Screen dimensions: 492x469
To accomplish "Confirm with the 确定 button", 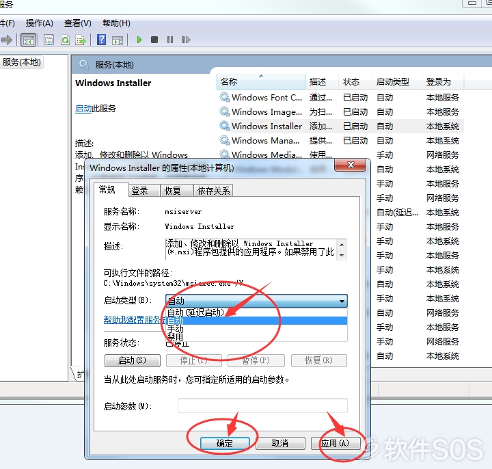I will (225, 443).
